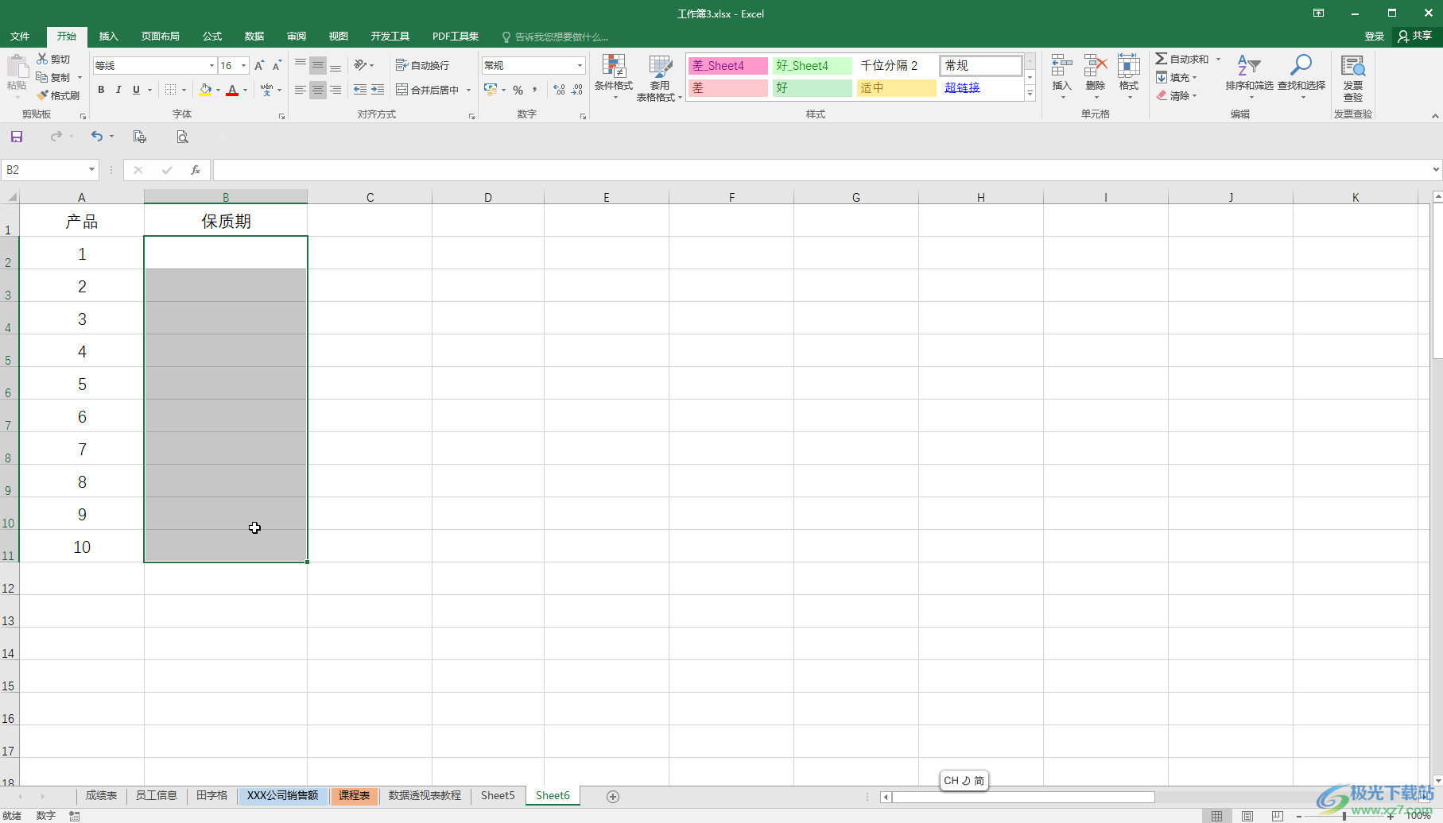Screen dimensions: 1443x823
Task: Click the 自动换行 wrap text button
Action: click(422, 65)
